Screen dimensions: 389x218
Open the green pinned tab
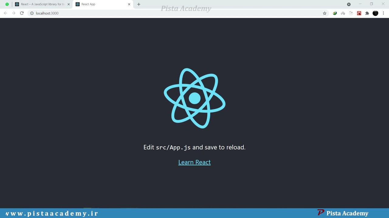(x=7, y=4)
